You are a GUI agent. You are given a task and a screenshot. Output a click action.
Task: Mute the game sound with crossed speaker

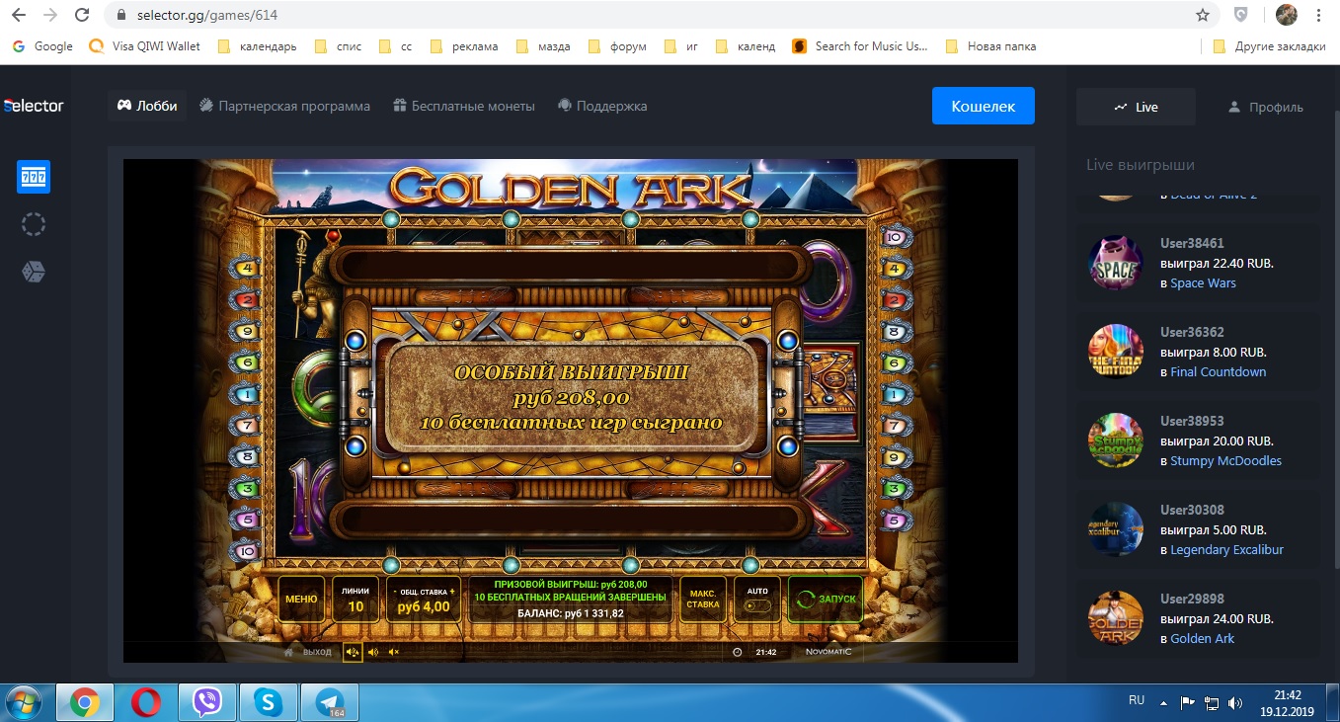[x=394, y=652]
